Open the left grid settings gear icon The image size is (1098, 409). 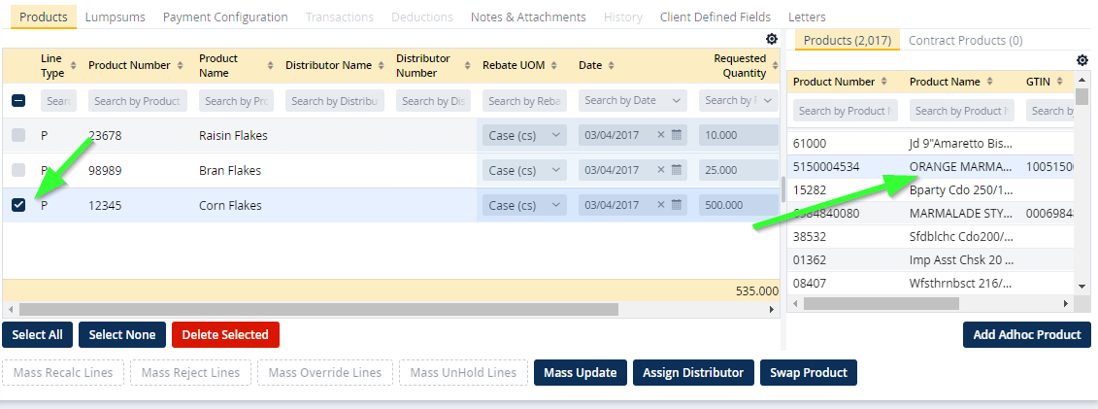coord(771,39)
